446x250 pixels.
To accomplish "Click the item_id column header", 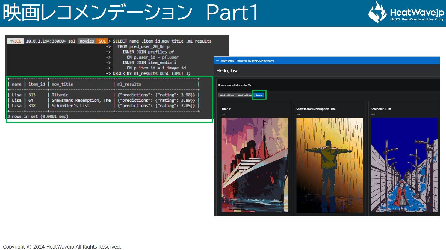I will 37,84.
